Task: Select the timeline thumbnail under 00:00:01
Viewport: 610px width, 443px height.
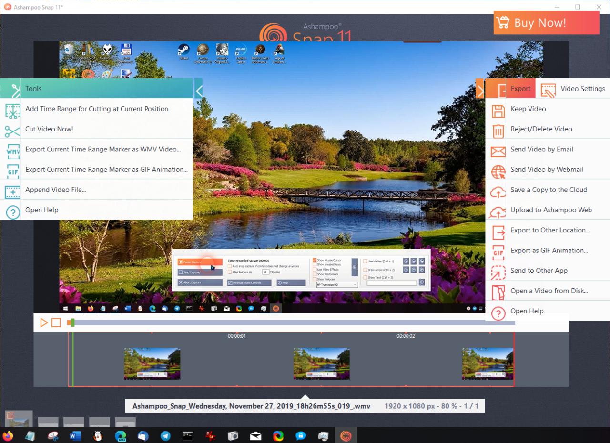Action: tap(152, 363)
